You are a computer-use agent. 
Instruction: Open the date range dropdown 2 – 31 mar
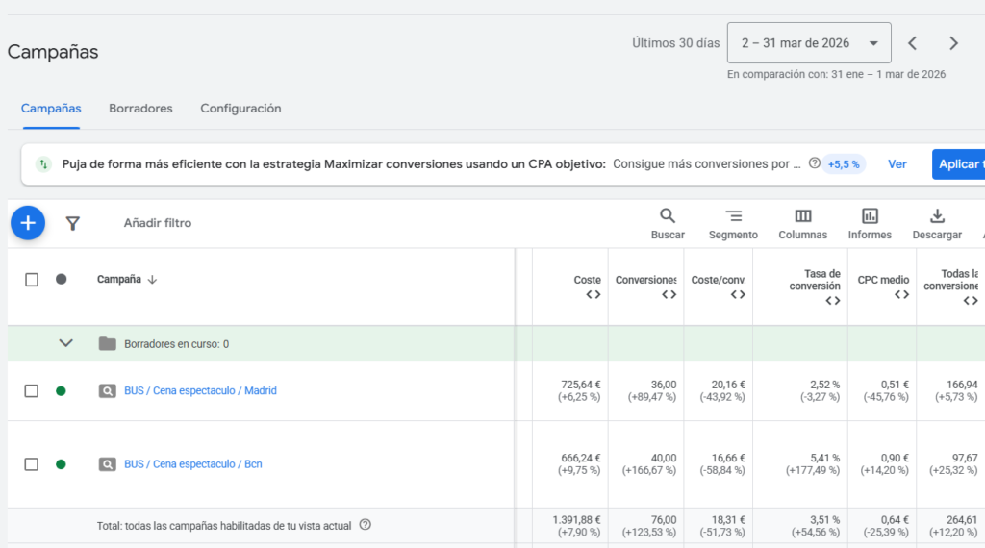[809, 43]
